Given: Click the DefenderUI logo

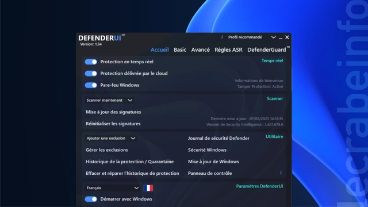Looking at the screenshot, I should click(101, 38).
